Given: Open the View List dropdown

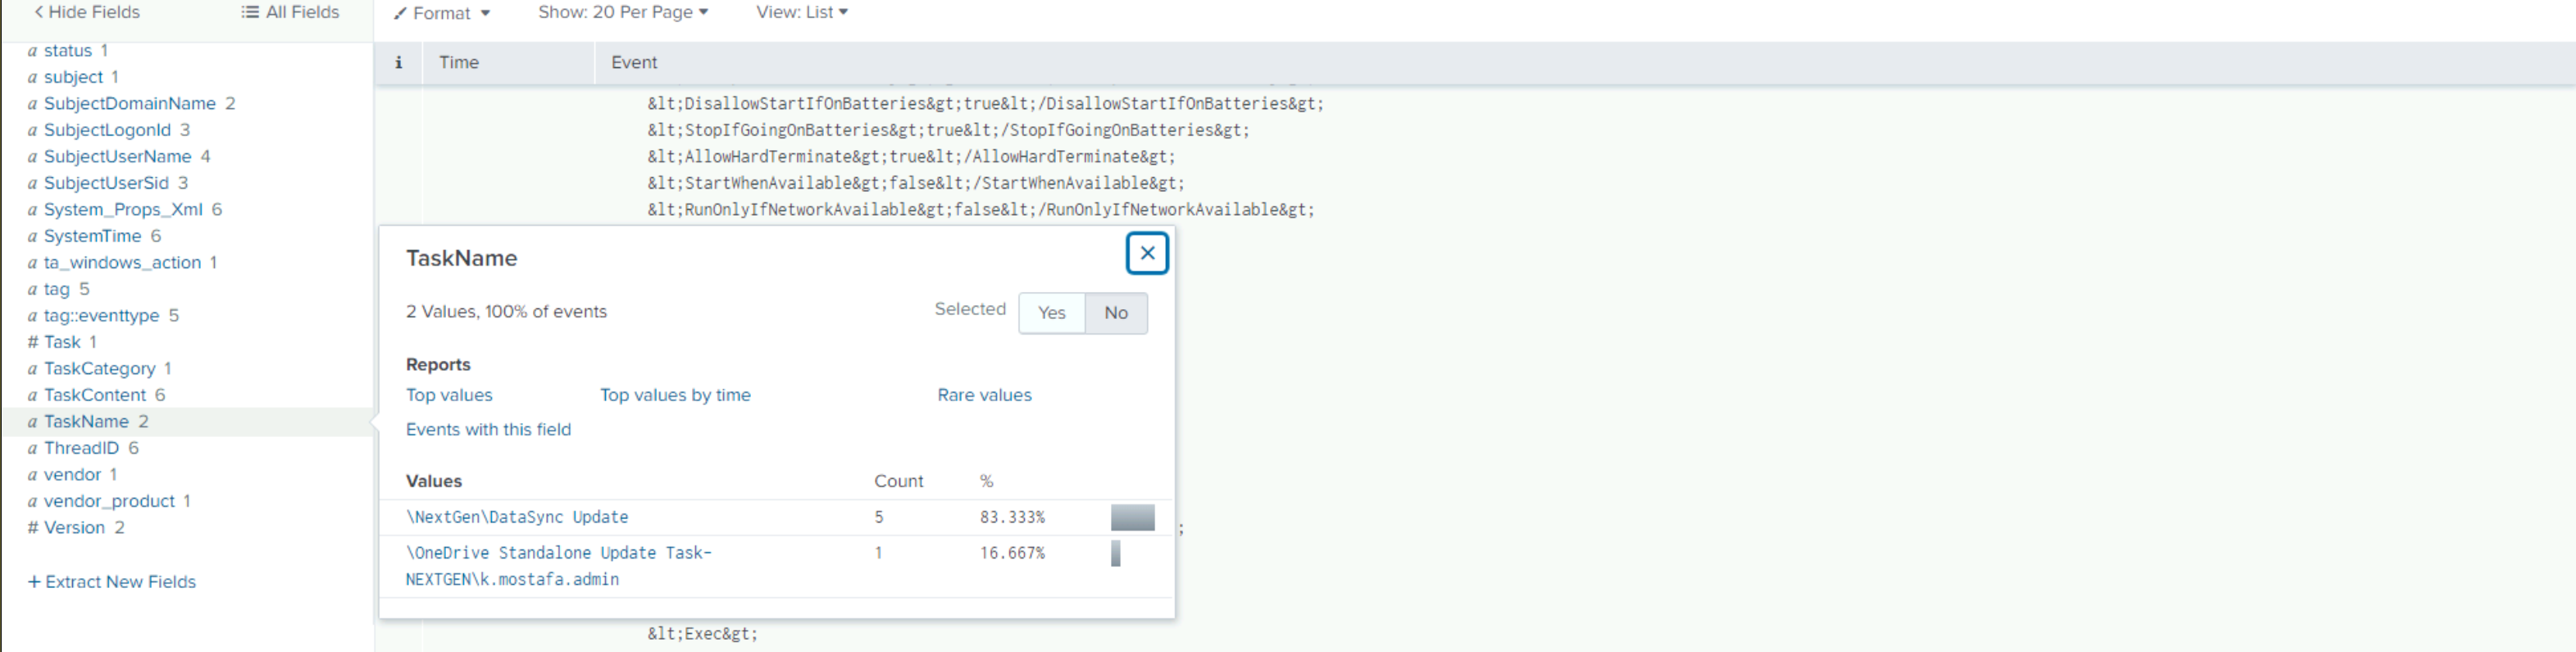Looking at the screenshot, I should coord(802,12).
